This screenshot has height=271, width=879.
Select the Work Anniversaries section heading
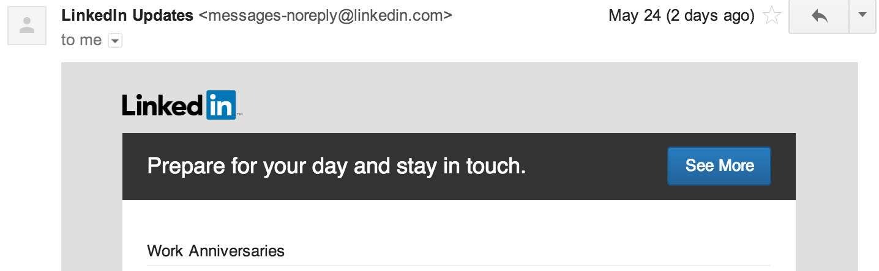point(215,251)
